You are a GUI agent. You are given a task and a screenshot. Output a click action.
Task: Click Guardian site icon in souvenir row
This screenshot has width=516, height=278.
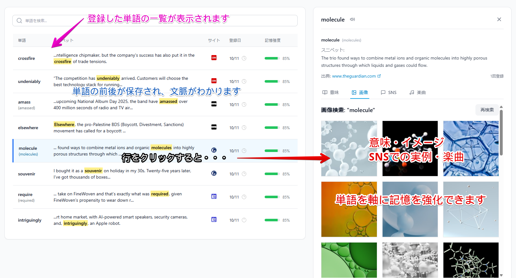[x=214, y=173]
